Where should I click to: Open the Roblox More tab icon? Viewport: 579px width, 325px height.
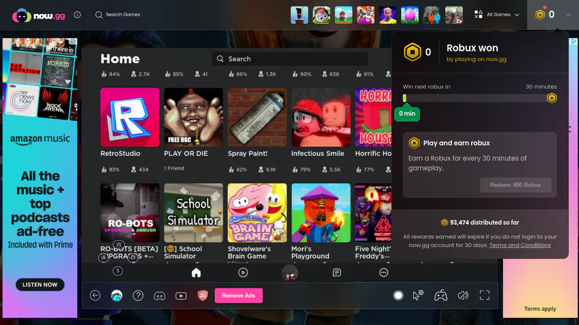(383, 273)
